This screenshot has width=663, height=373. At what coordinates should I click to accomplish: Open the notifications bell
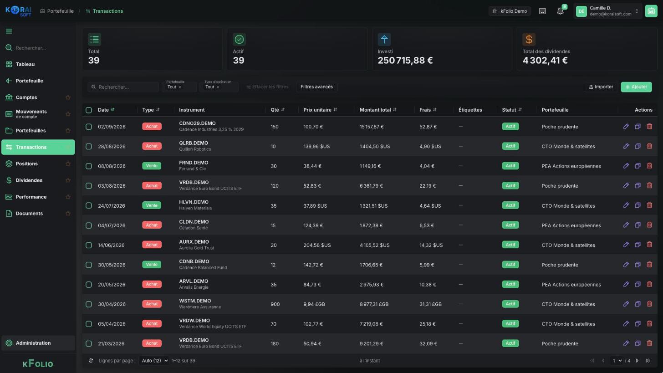(x=561, y=11)
